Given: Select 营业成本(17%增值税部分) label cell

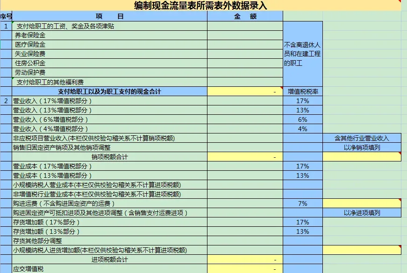Looking at the screenshot, I should 109,166.
